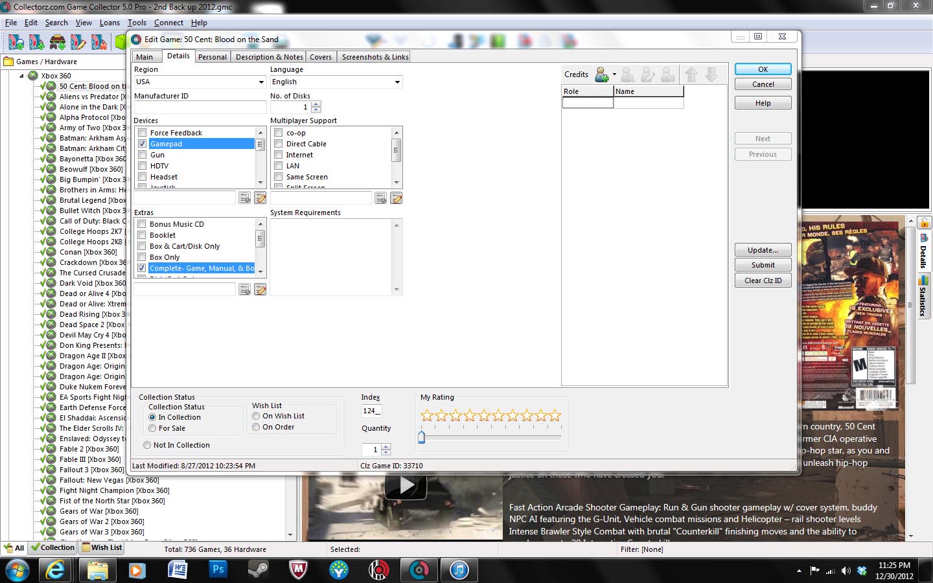Open Windows Explorer folder from the taskbar
The image size is (933, 583).
coord(97,570)
